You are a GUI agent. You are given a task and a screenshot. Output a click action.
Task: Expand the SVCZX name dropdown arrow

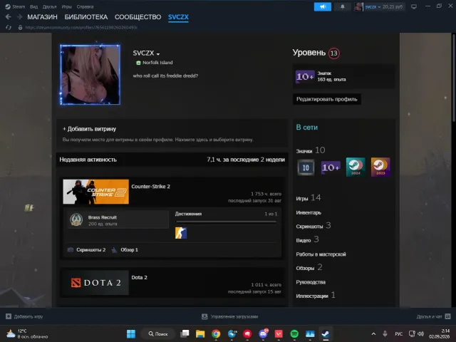pyautogui.click(x=158, y=54)
